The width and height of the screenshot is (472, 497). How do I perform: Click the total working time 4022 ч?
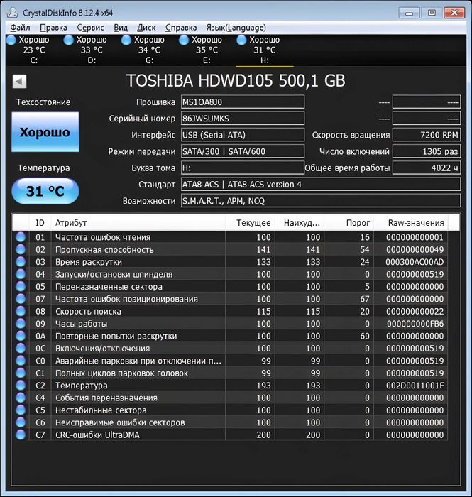point(427,168)
